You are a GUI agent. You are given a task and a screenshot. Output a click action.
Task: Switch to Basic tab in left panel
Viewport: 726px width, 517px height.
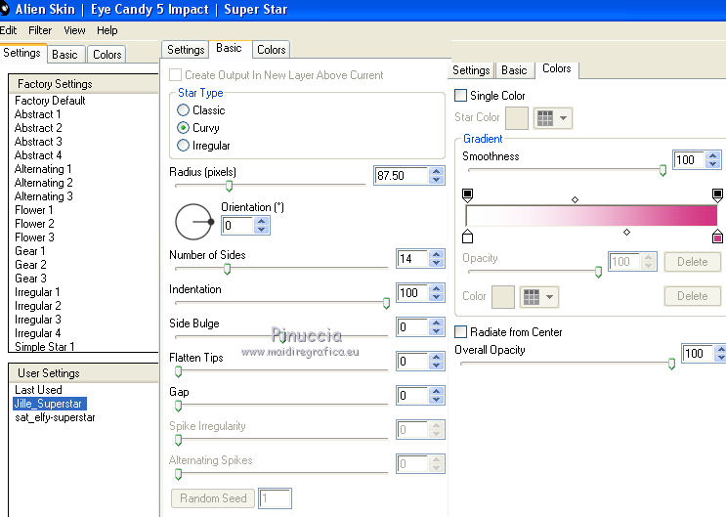[x=64, y=55]
